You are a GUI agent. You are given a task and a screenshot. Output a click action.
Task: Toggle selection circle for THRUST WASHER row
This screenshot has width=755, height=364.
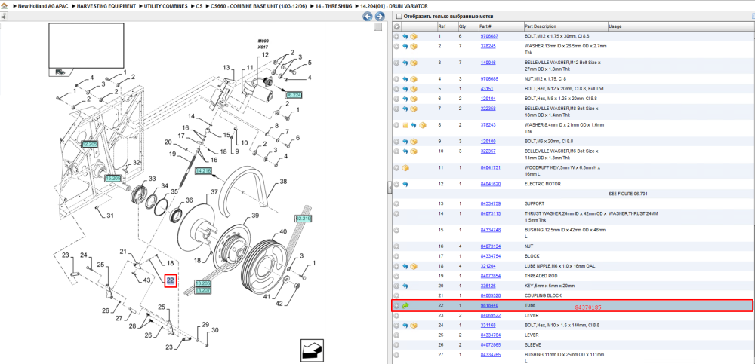[396, 213]
